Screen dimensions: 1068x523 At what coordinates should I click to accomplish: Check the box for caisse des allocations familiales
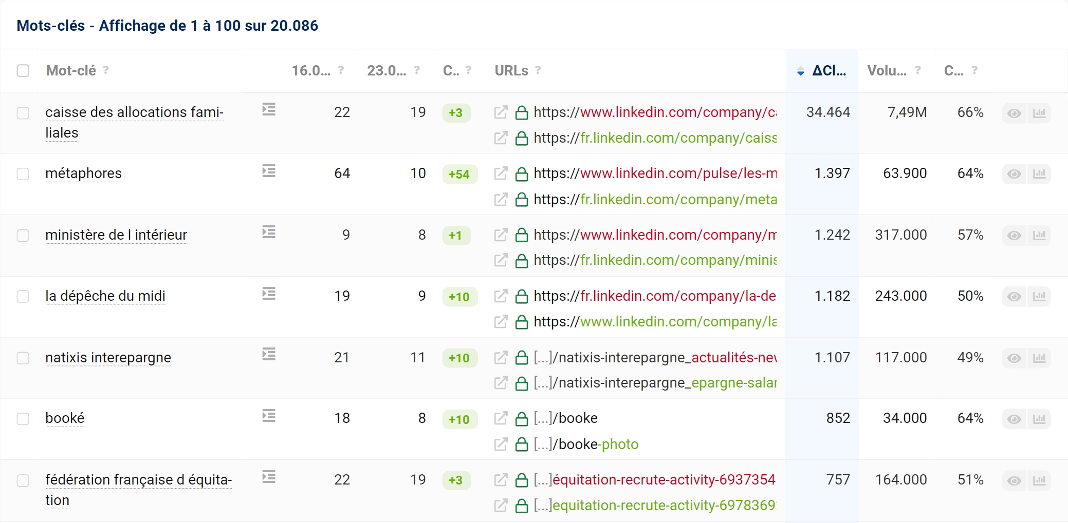(x=23, y=113)
